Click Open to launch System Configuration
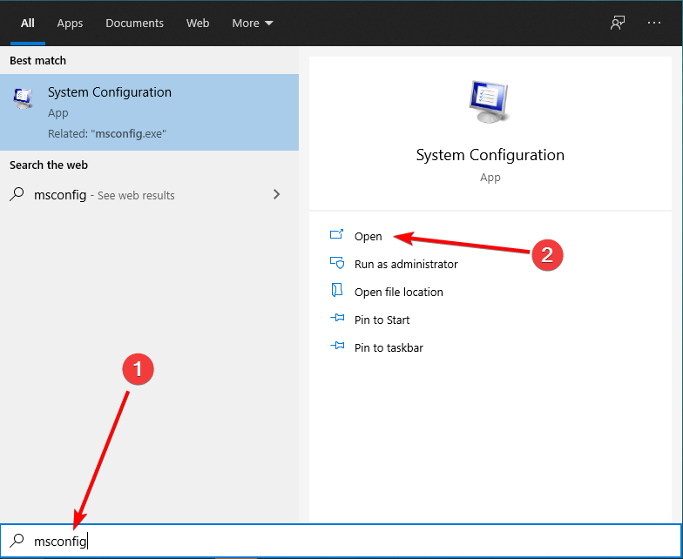This screenshot has height=559, width=683. [368, 236]
